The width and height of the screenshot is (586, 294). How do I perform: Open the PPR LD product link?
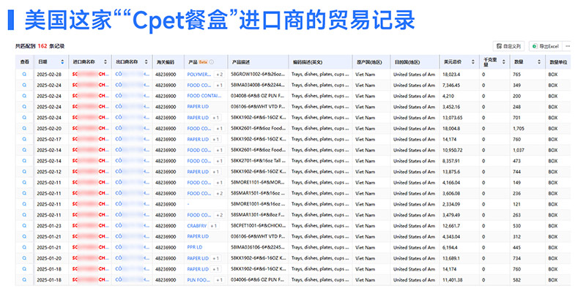click(195, 247)
